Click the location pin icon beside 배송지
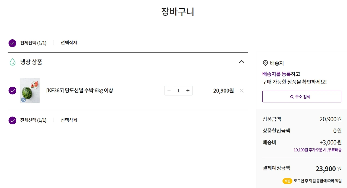This screenshot has width=347, height=188. coord(265,63)
